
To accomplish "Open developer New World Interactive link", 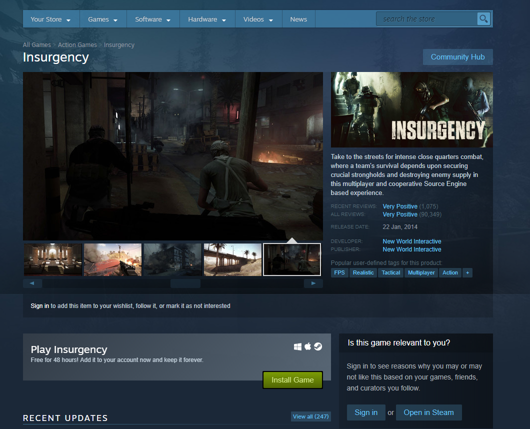I will click(411, 241).
